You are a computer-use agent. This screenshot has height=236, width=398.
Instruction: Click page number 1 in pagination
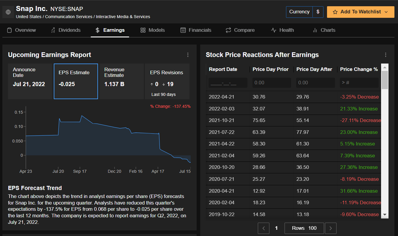pos(277,228)
